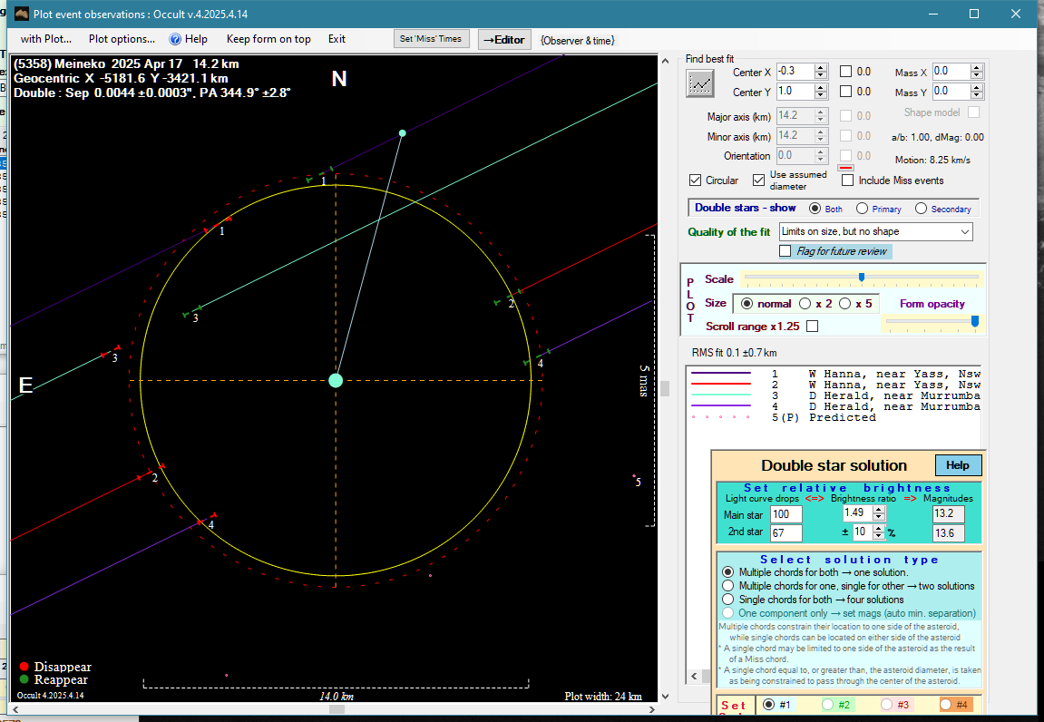Decrease Center Y with down spinner
This screenshot has width=1044, height=722.
821,95
